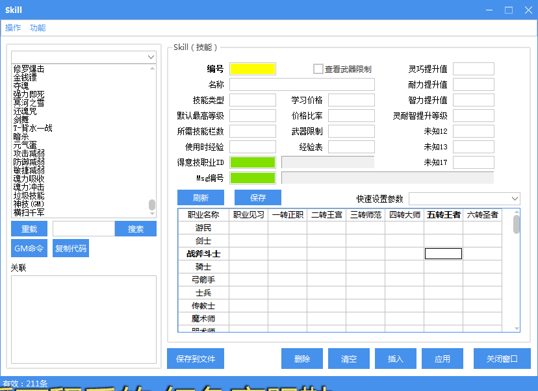Viewport: 538px width, 391px height.
Task: Focus the 耐力提升值 field
Action: pos(474,84)
